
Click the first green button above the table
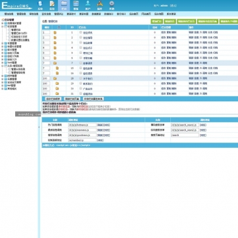[x=156, y=22]
